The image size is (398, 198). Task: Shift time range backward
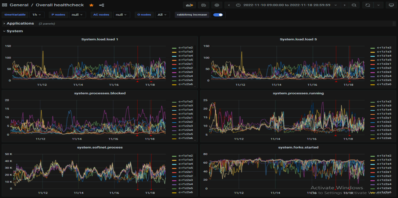click(x=229, y=5)
